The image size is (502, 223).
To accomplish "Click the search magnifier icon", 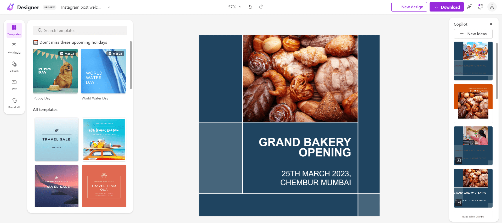I will 40,30.
